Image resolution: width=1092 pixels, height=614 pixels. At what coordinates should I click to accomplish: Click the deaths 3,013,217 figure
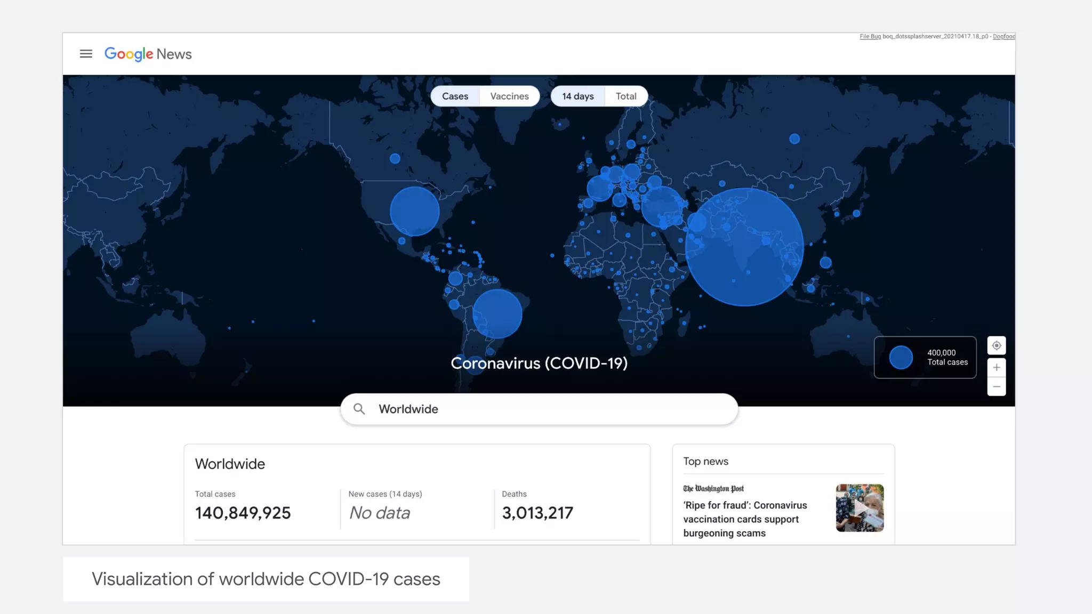(537, 513)
